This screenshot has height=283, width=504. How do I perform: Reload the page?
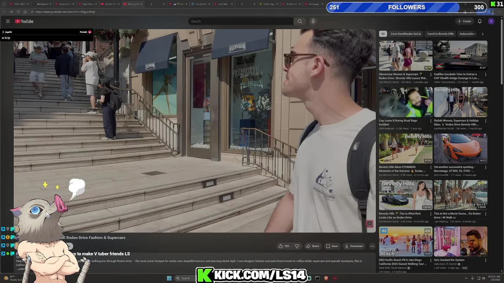18,12
